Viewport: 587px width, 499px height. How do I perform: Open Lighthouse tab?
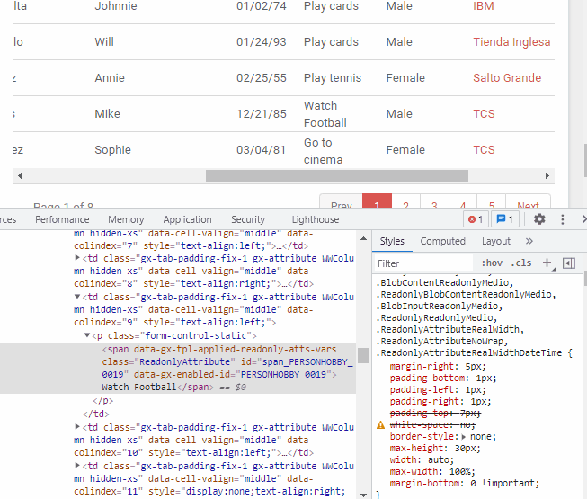click(x=316, y=219)
